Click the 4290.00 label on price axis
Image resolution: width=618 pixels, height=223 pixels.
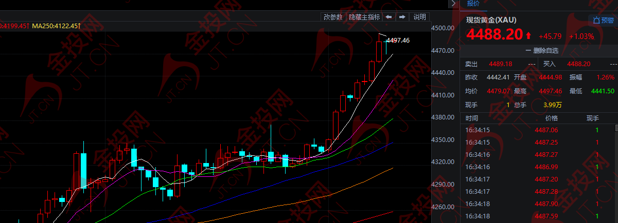442,185
